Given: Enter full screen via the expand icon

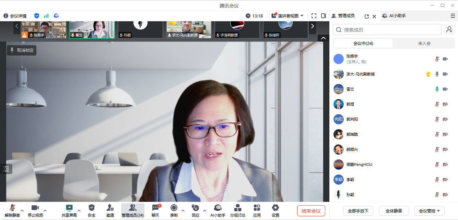Looking at the screenshot, I should [314, 16].
